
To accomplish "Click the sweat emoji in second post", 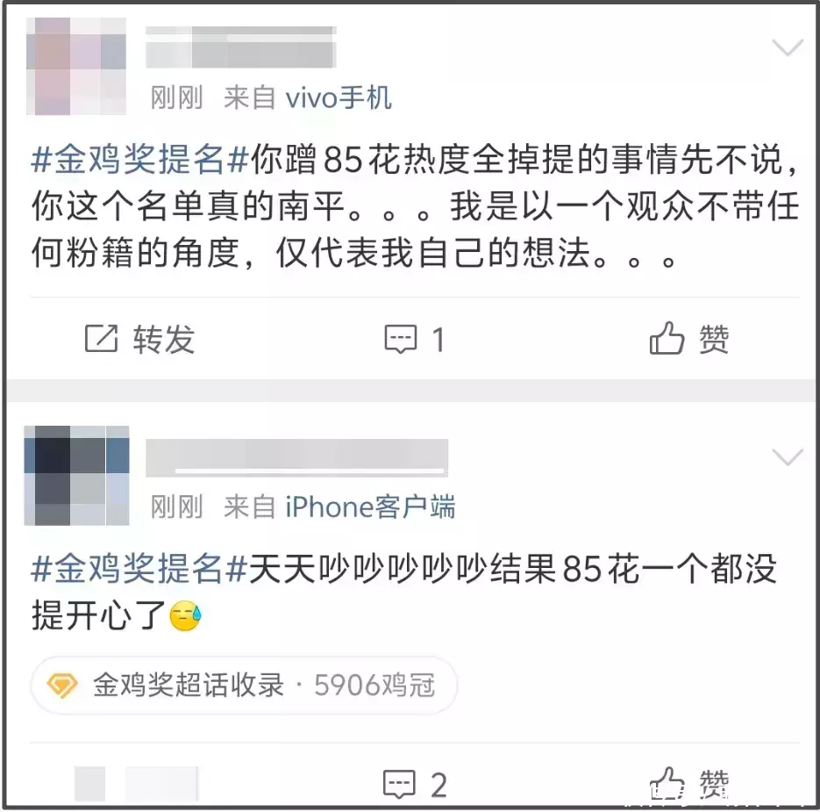I will point(186,615).
